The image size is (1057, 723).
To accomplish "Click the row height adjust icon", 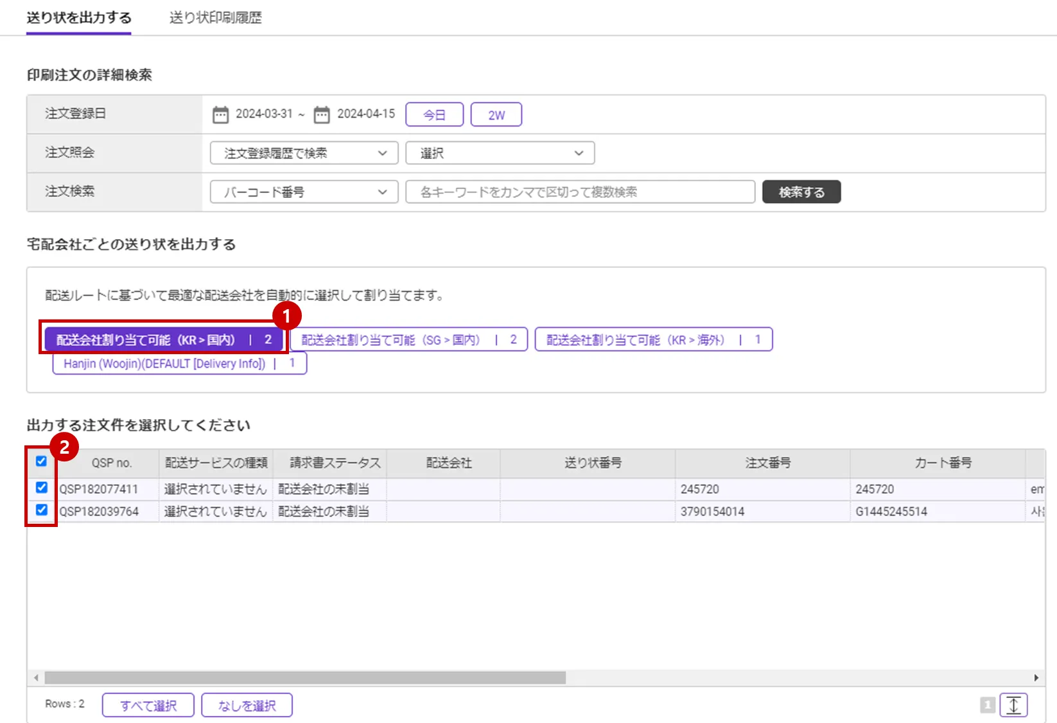I will tap(1013, 705).
